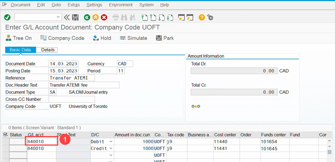Click the Save floppy disk icon

[75, 17]
